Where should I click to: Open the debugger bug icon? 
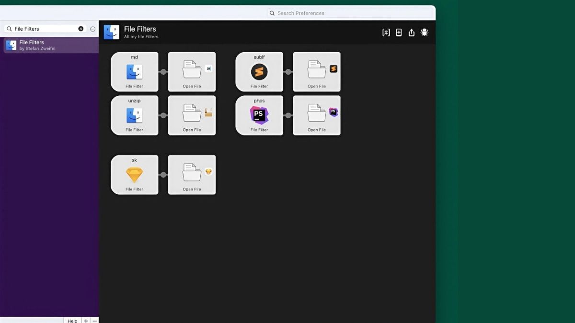pyautogui.click(x=425, y=33)
